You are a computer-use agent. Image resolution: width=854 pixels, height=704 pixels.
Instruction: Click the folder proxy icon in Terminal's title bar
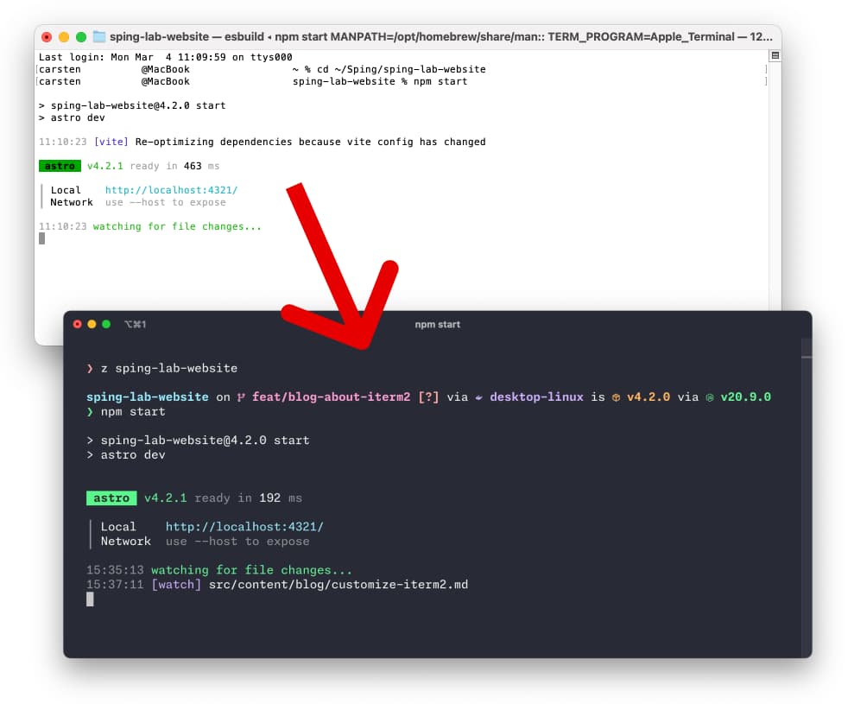point(98,36)
